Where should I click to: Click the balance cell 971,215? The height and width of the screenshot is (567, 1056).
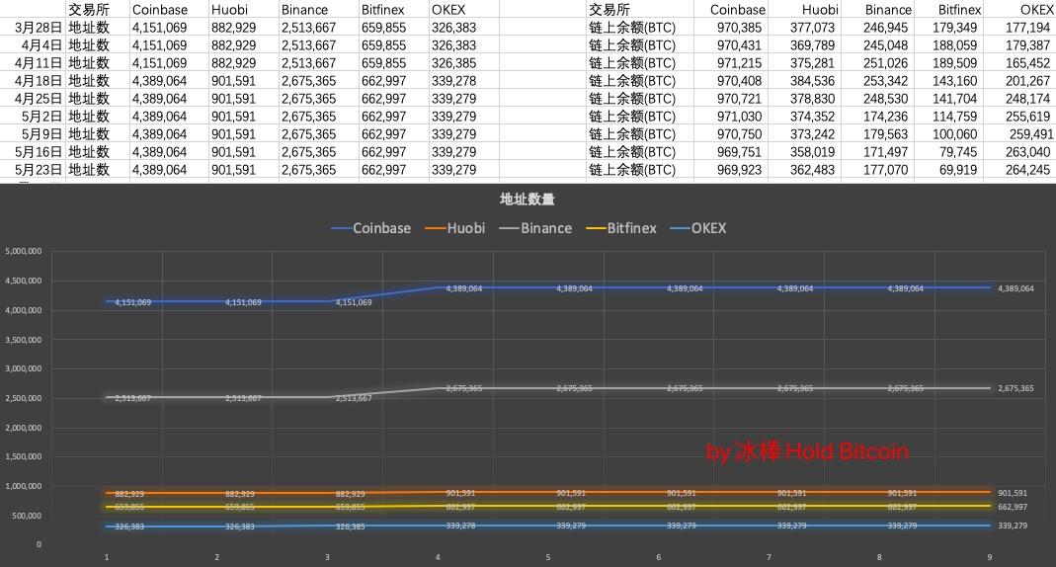[739, 63]
